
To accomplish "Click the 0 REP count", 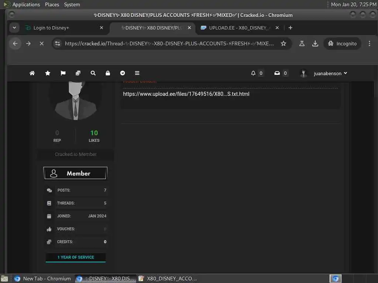I will click(x=57, y=136).
